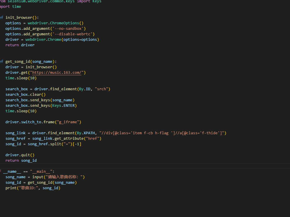Click the search_box.clear() line
Viewport: 290px width, 217px height.
[26, 95]
